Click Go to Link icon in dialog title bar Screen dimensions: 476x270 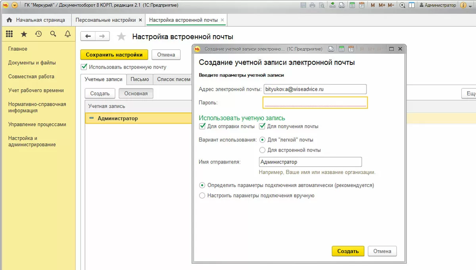coord(331,49)
